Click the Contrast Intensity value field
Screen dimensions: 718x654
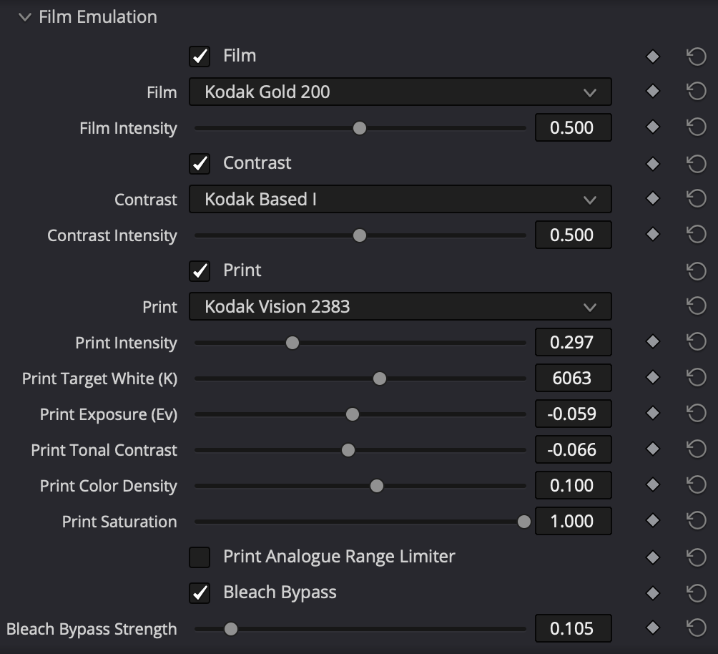574,235
